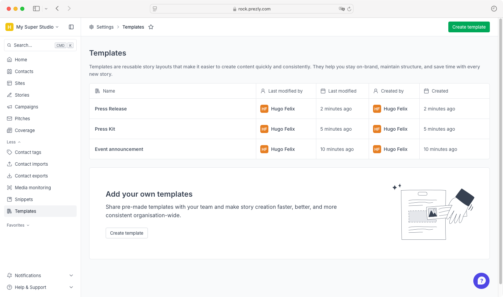Image resolution: width=503 pixels, height=297 pixels.
Task: Collapse the Less section in sidebar
Action: pyautogui.click(x=14, y=142)
